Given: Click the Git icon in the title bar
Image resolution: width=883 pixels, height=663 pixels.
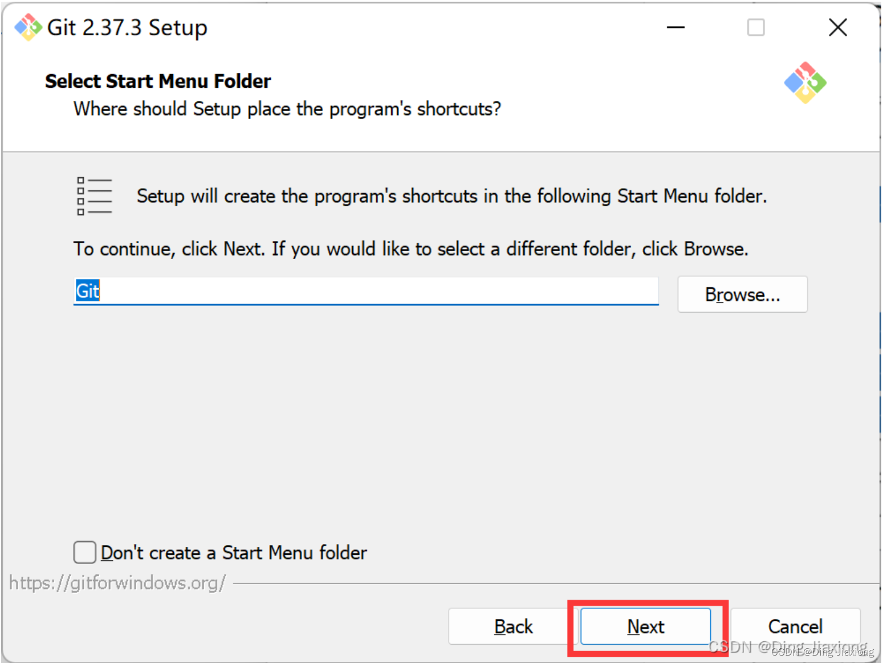Looking at the screenshot, I should (x=28, y=27).
